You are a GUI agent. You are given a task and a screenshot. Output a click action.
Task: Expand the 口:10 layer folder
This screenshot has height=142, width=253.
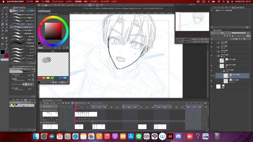[216, 51]
